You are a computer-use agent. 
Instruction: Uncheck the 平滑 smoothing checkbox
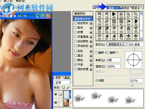coord(76,65)
